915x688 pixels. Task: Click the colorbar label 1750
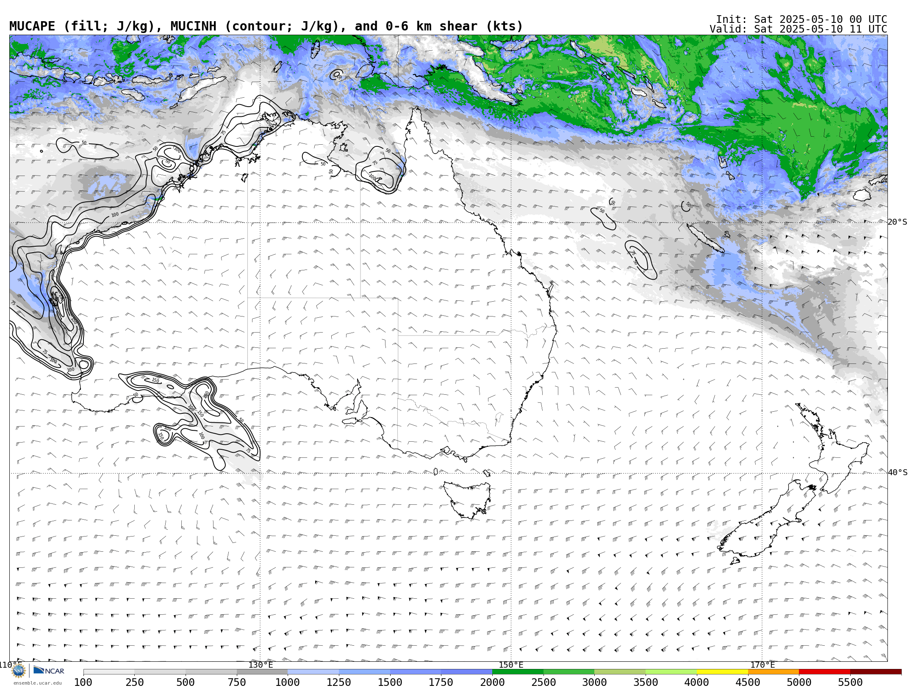coord(441,682)
